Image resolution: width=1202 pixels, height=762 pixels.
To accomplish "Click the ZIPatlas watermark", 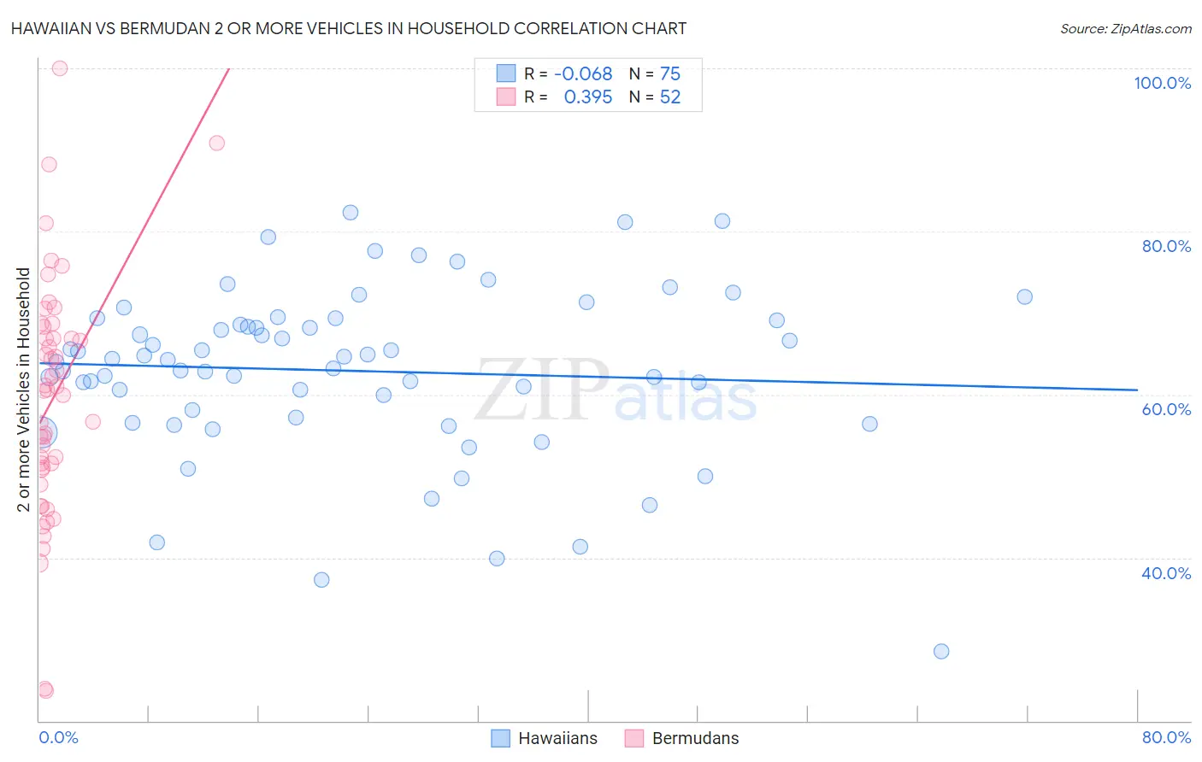I will (616, 390).
